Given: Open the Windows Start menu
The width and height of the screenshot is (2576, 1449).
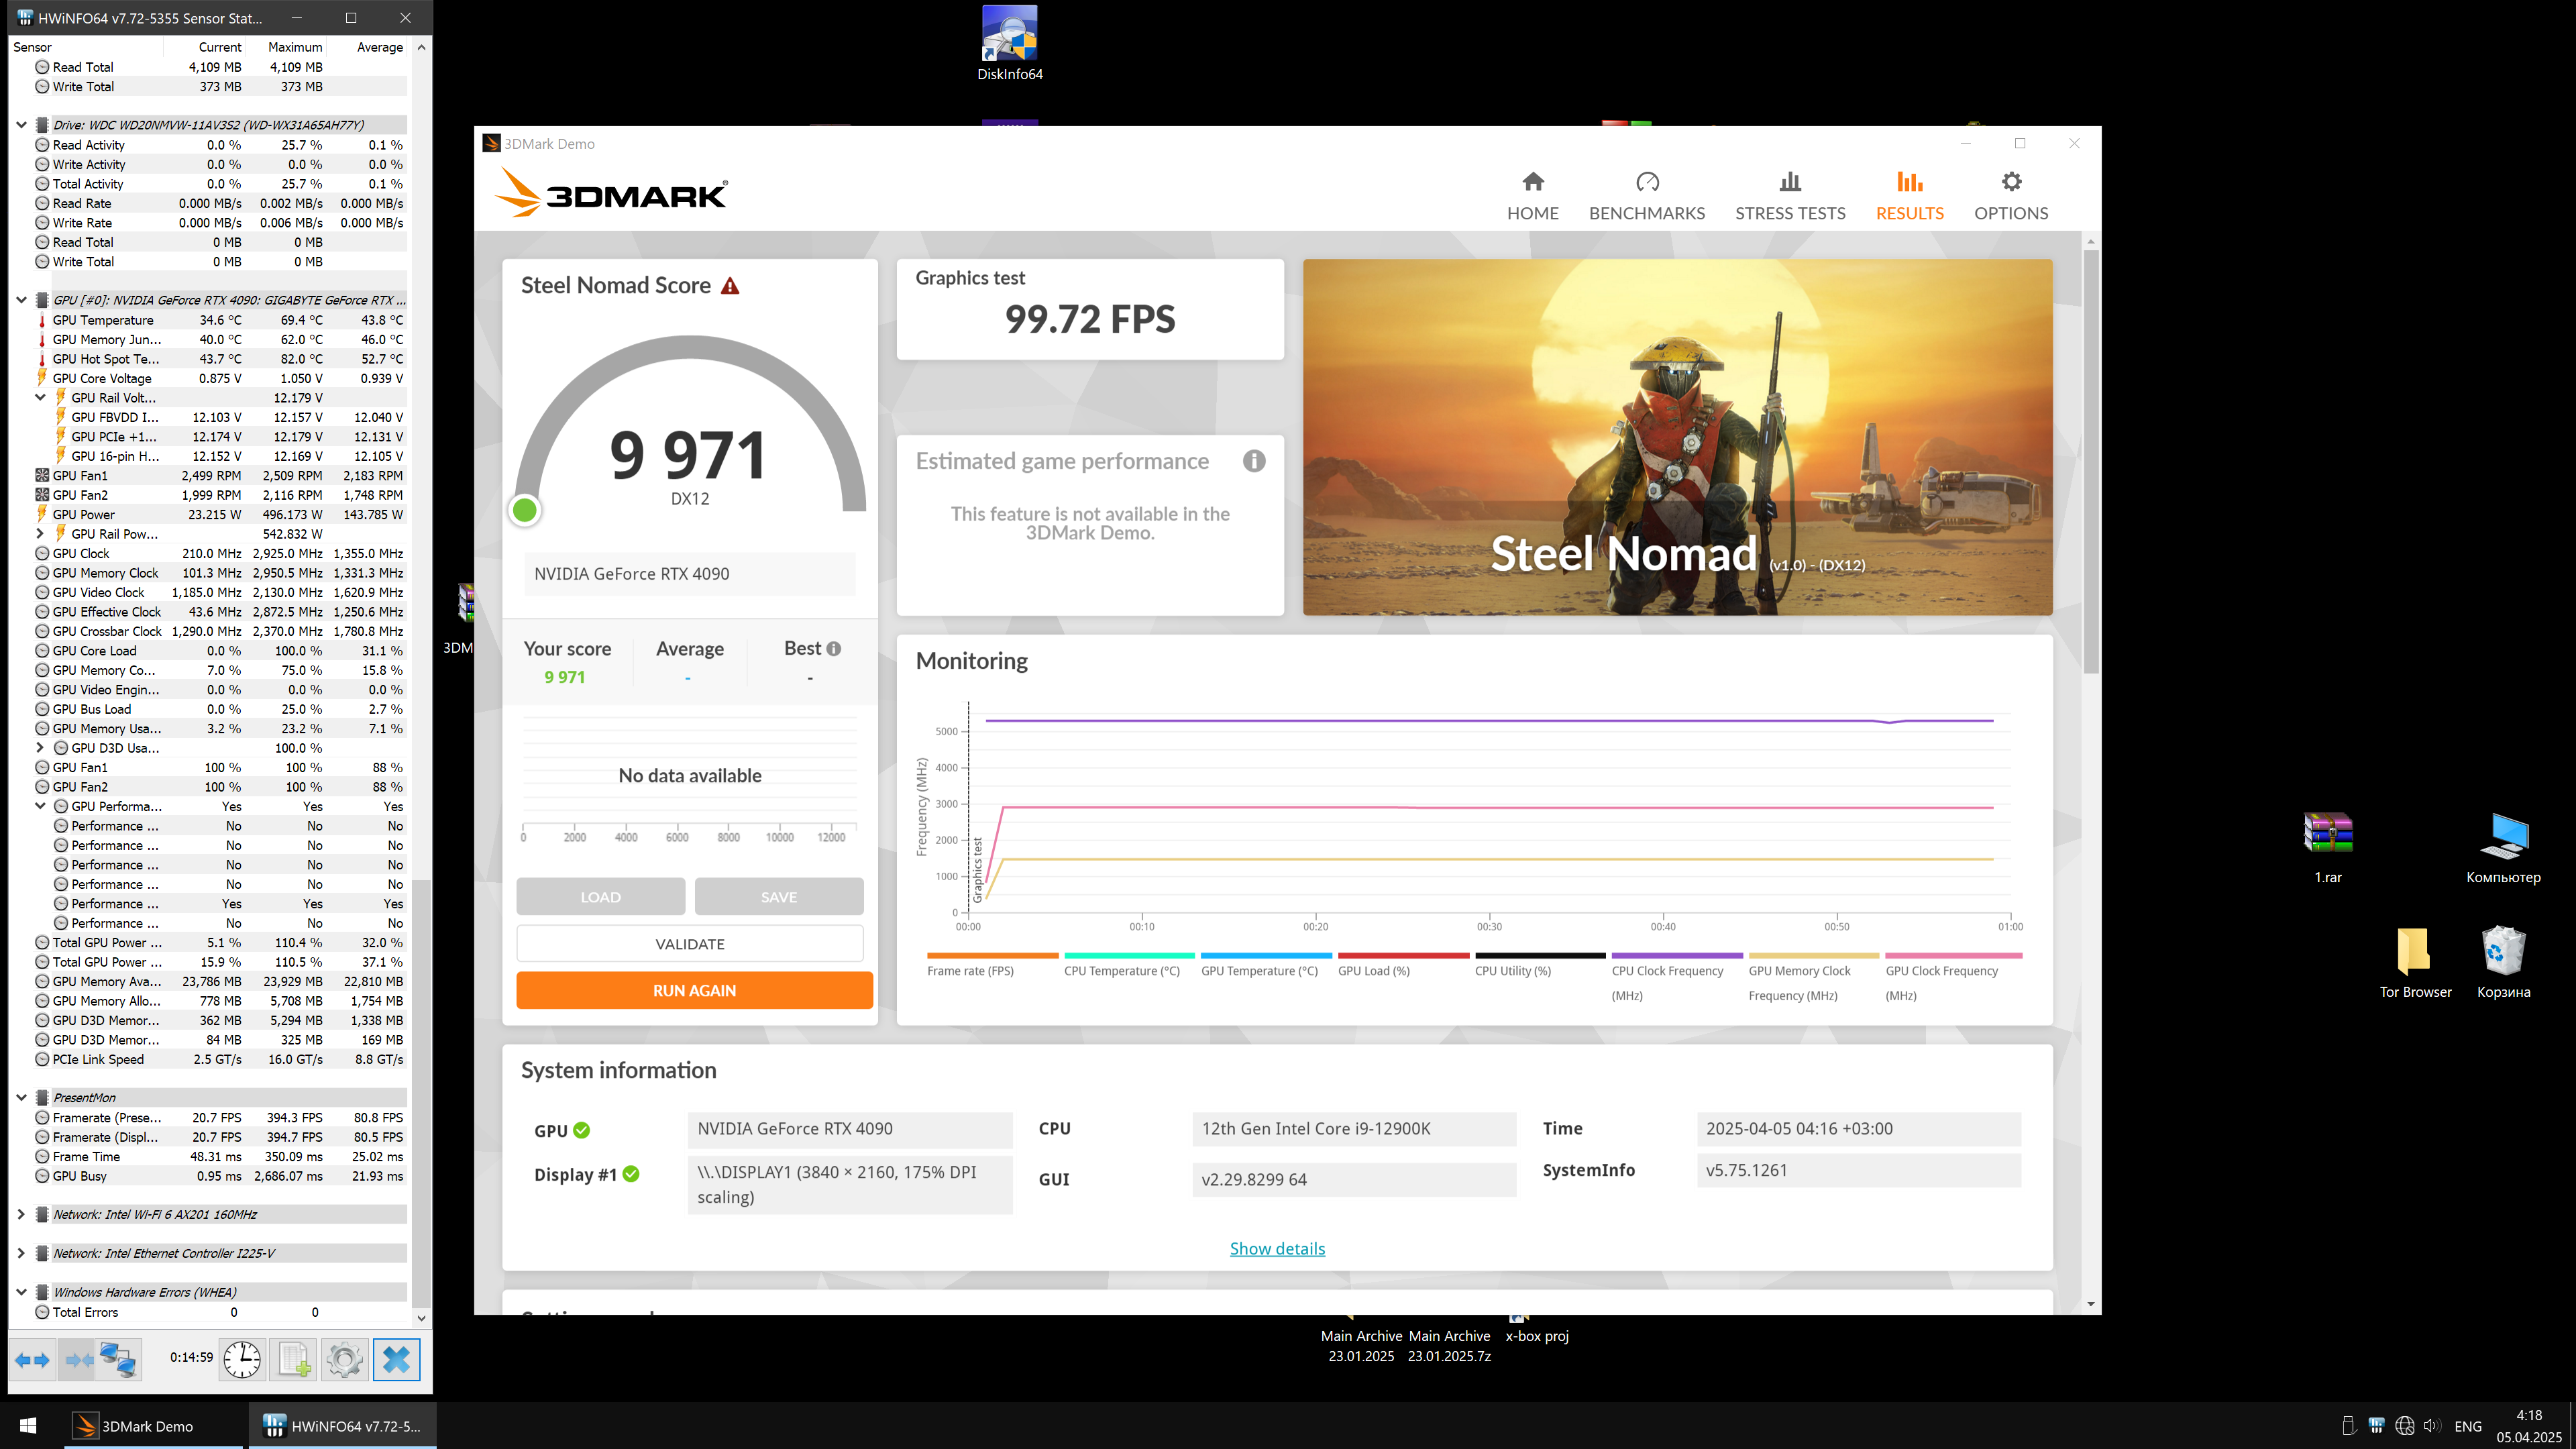Looking at the screenshot, I should (28, 1425).
